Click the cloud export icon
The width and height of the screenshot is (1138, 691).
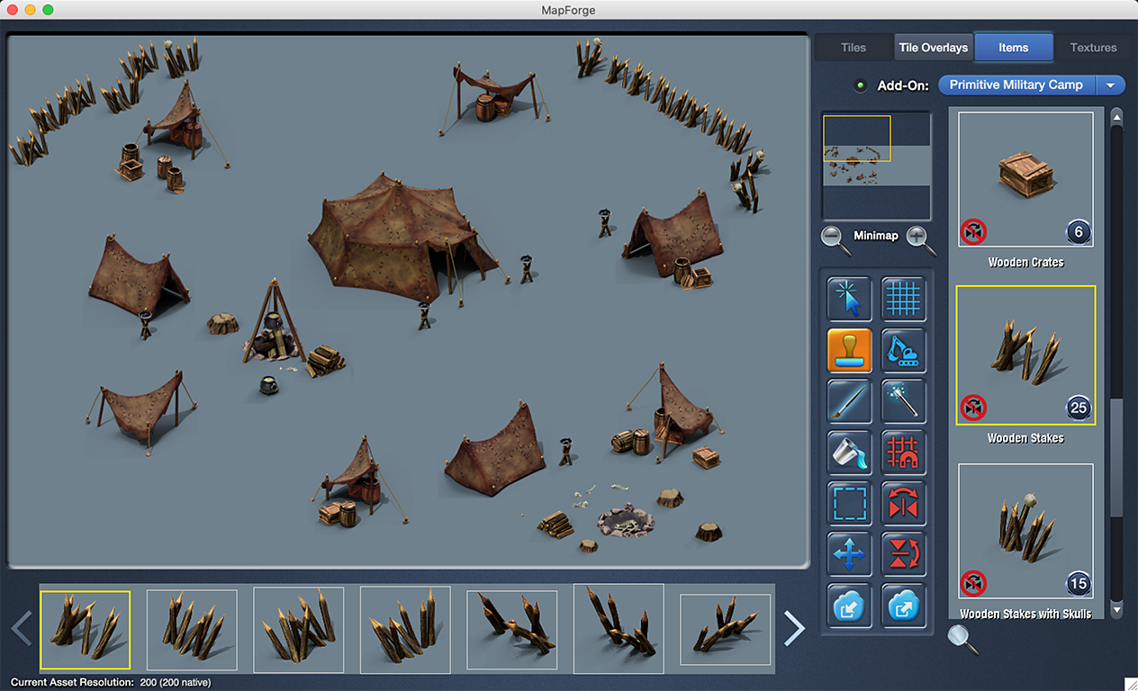(903, 606)
